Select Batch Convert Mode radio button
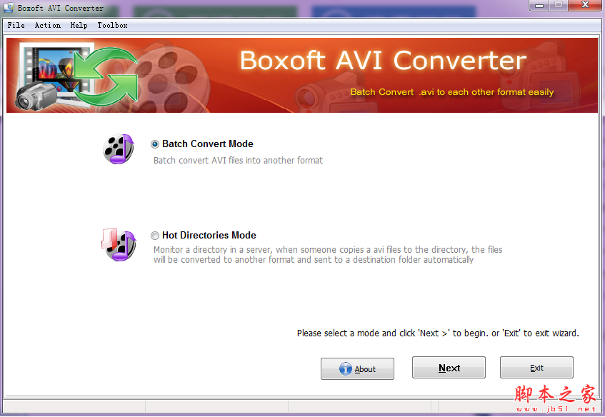Image resolution: width=605 pixels, height=417 pixels. (155, 144)
